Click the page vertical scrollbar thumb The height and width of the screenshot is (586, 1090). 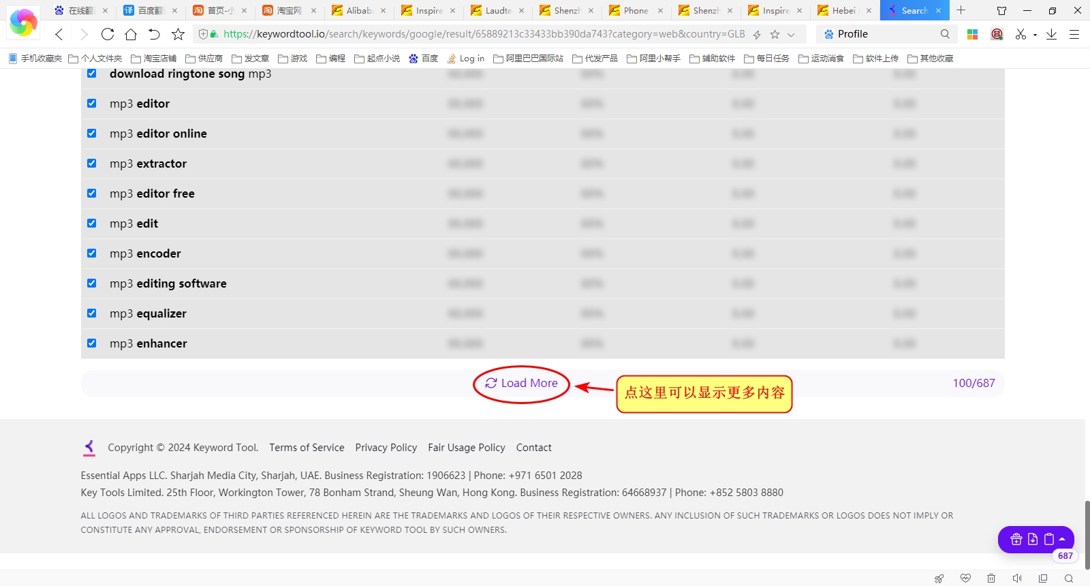coord(1087,534)
